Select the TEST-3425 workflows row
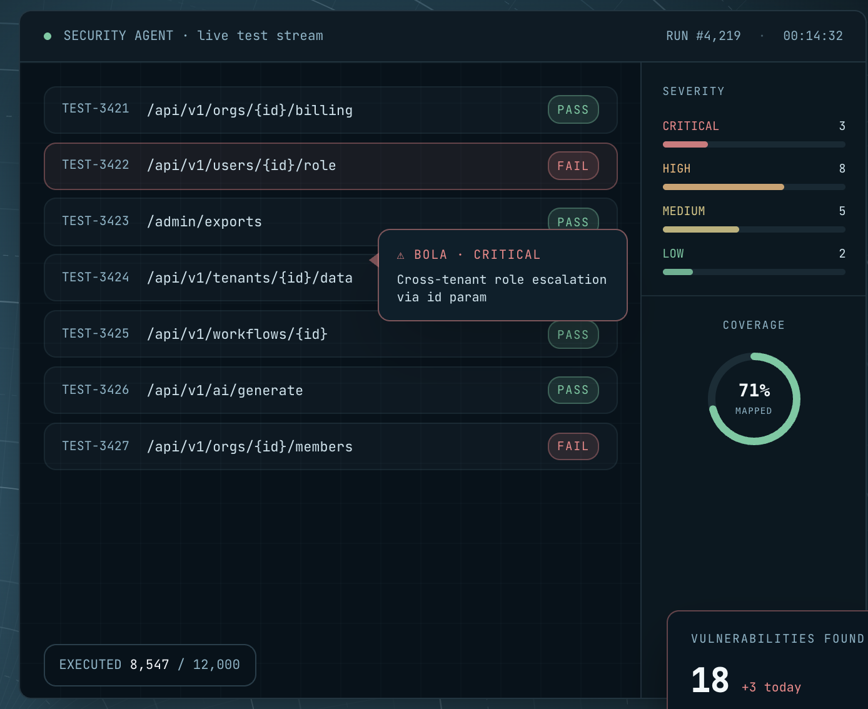The image size is (868, 709). 331,334
